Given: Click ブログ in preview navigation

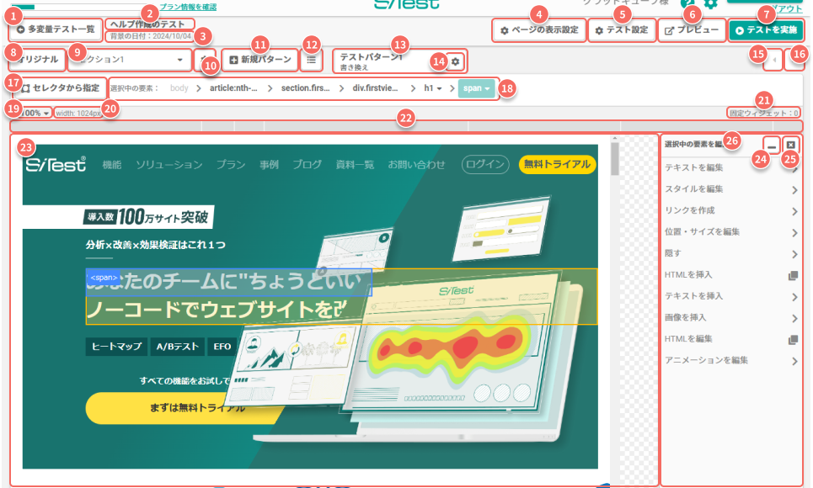Looking at the screenshot, I should pyautogui.click(x=307, y=165).
